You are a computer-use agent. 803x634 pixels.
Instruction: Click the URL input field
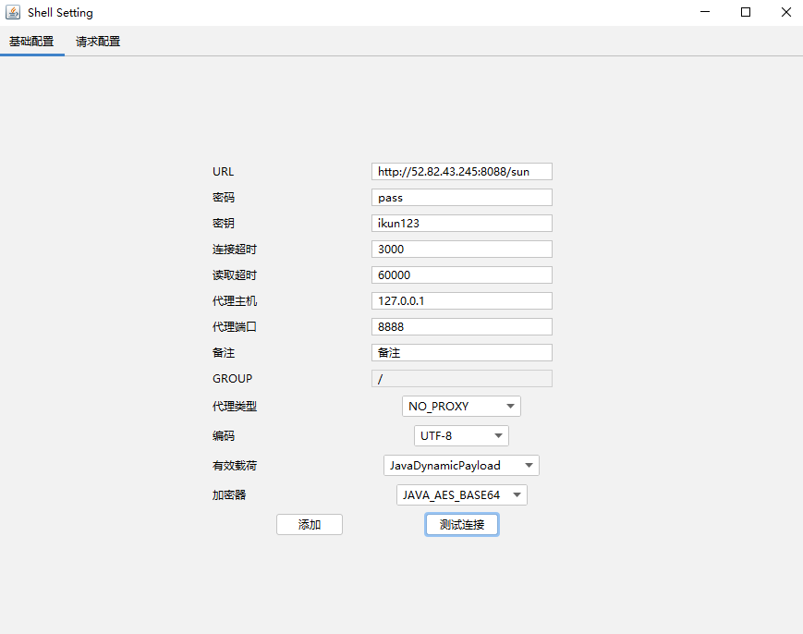461,172
